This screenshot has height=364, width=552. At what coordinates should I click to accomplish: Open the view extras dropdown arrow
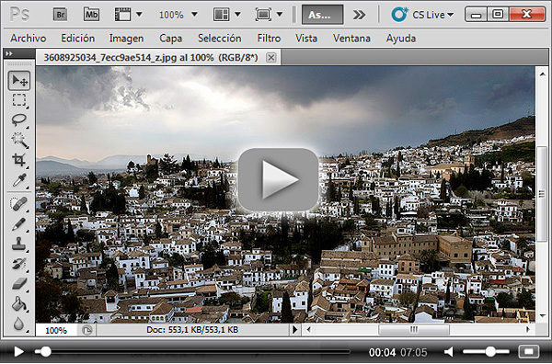point(139,15)
